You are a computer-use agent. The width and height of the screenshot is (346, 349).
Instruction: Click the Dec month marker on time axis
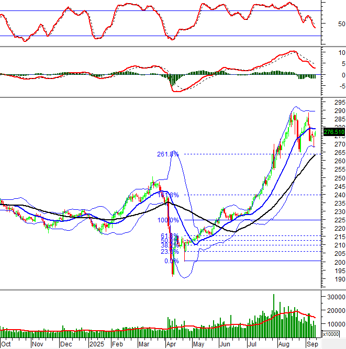click(x=66, y=345)
